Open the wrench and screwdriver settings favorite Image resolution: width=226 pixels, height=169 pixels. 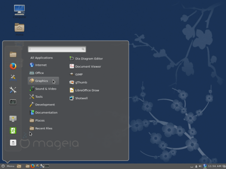pos(13,90)
